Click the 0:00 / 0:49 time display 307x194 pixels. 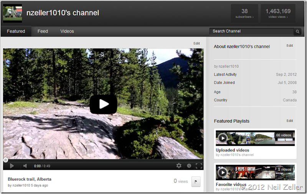42,166
